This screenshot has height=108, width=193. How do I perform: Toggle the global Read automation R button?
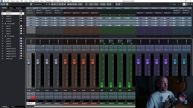[x=60, y=4]
